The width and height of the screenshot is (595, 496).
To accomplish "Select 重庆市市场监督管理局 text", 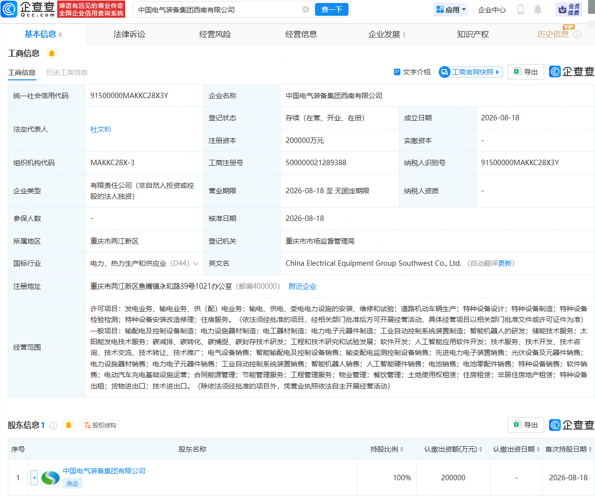I will tap(320, 241).
